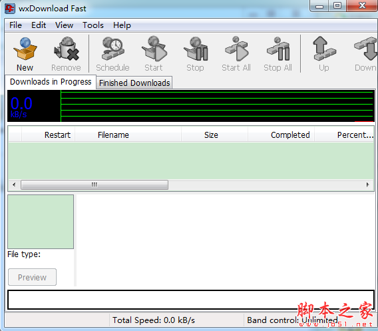Click the Remove download toolbar icon
Viewport: 378px width, 331px height.
click(67, 49)
